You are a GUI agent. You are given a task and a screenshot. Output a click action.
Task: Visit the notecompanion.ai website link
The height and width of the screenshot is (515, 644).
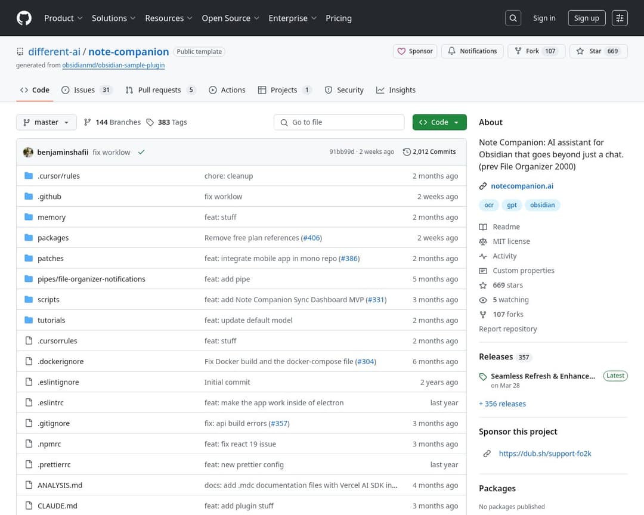click(522, 186)
